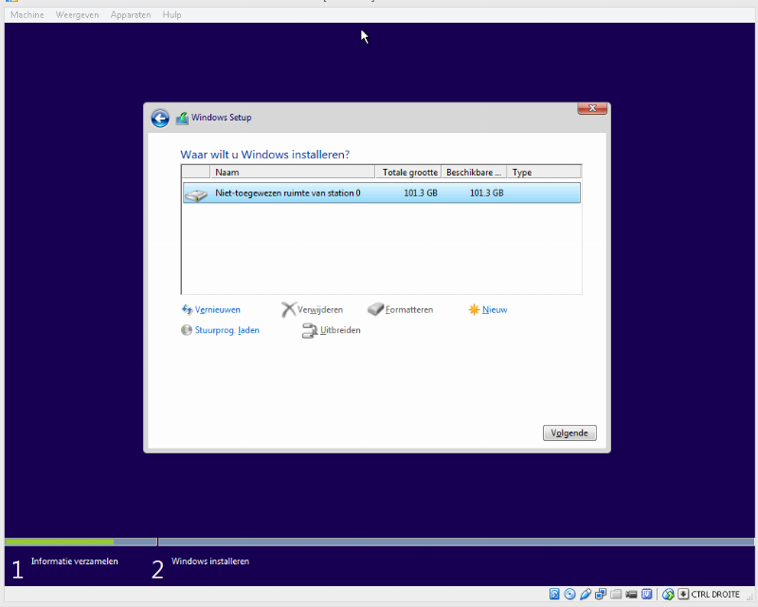The width and height of the screenshot is (758, 607).
Task: Click the Formatteren link text
Action: pyautogui.click(x=409, y=310)
